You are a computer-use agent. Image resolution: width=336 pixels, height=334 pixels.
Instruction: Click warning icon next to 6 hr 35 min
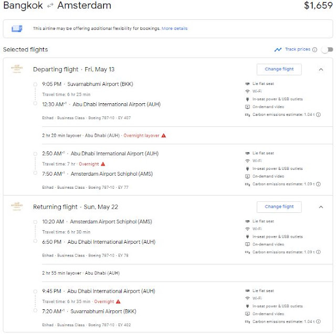[118, 301]
